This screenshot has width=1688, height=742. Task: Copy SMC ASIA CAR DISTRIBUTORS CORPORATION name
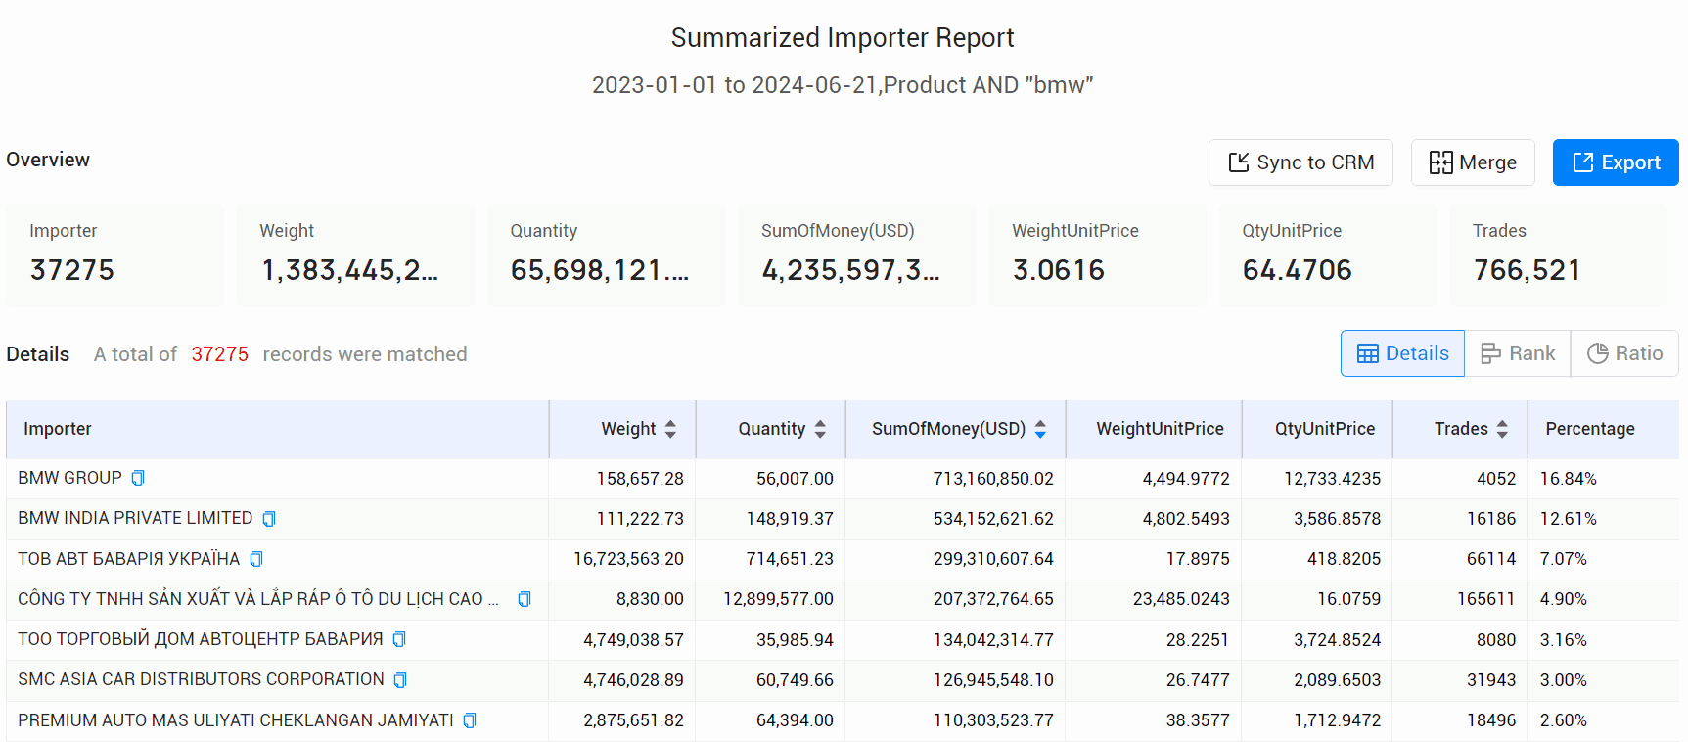pos(400,680)
